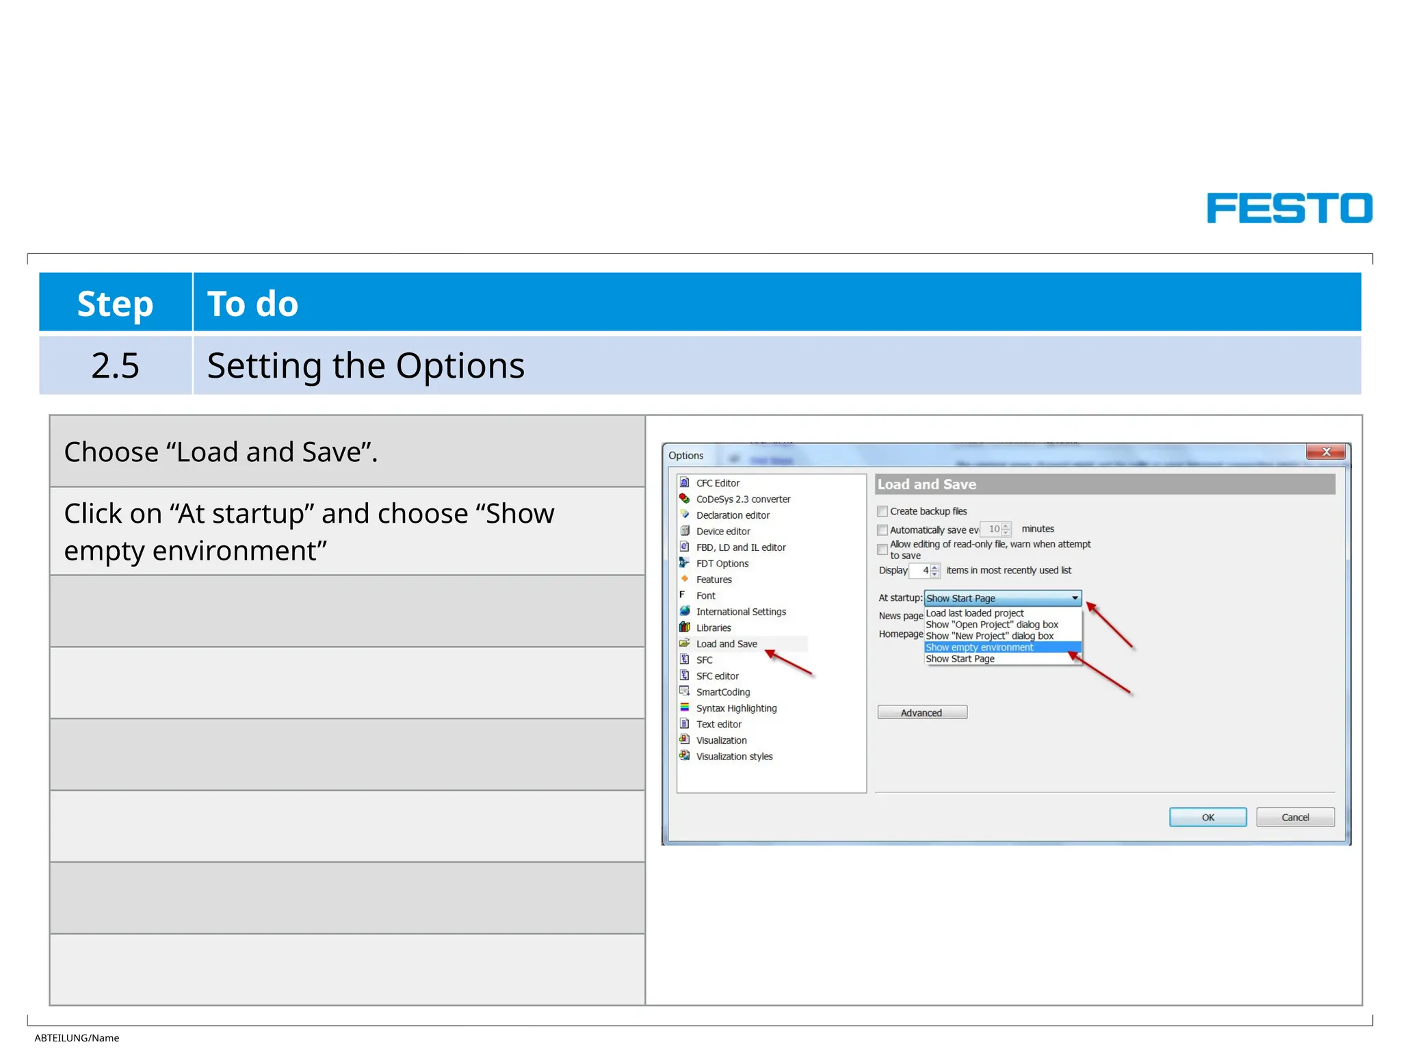Select Show empty environment option
The height and width of the screenshot is (1051, 1401).
coord(1003,647)
